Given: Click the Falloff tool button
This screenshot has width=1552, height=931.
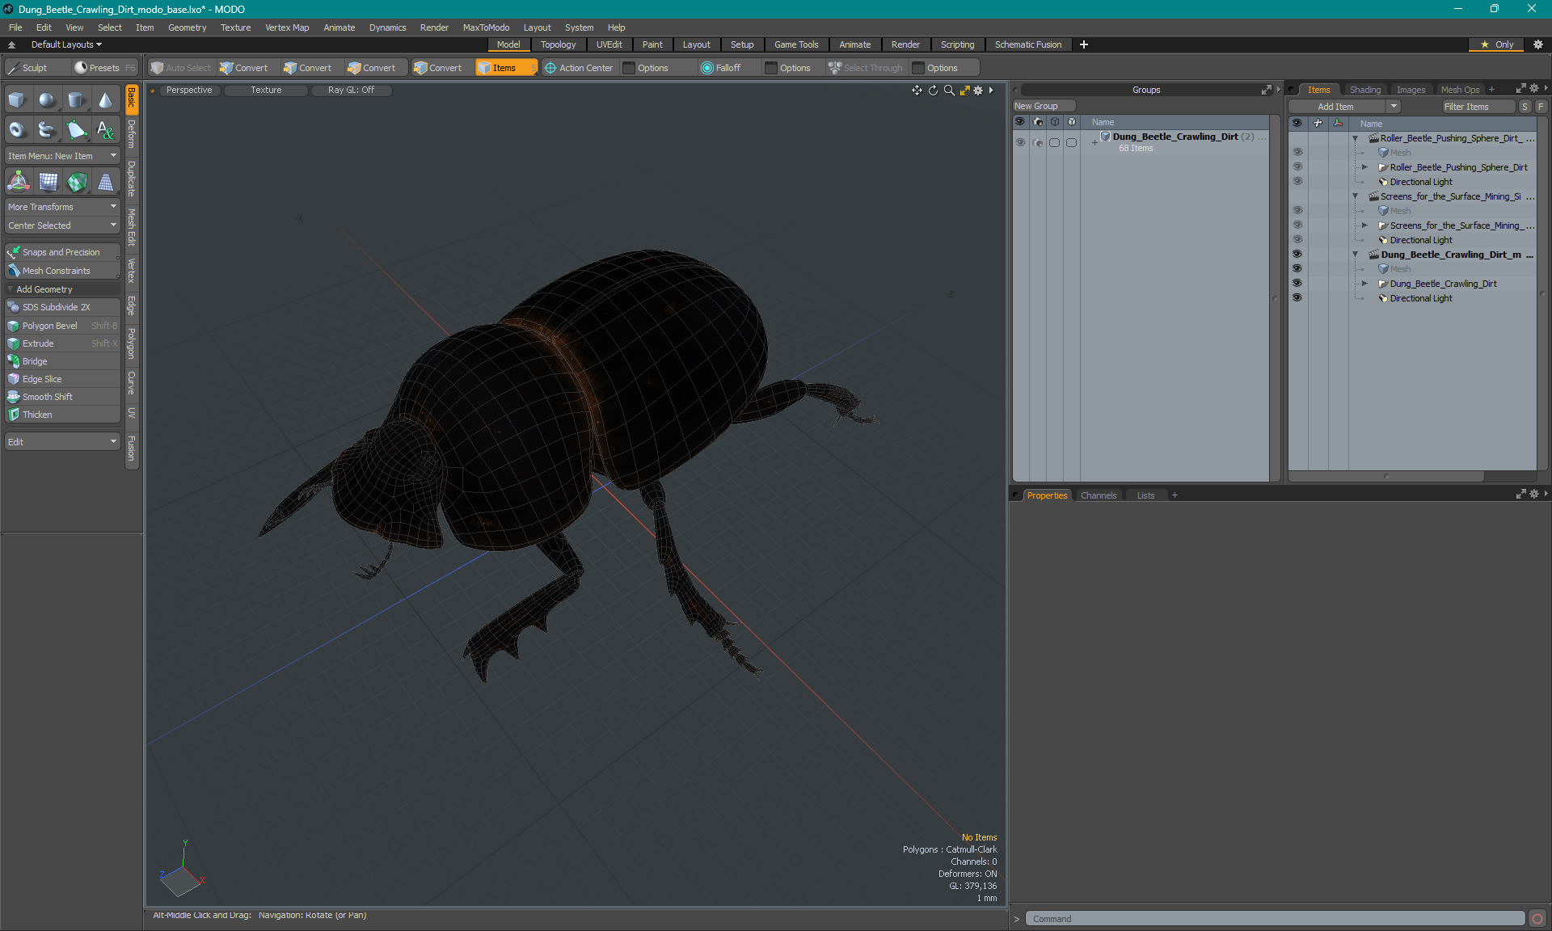Looking at the screenshot, I should 721,68.
